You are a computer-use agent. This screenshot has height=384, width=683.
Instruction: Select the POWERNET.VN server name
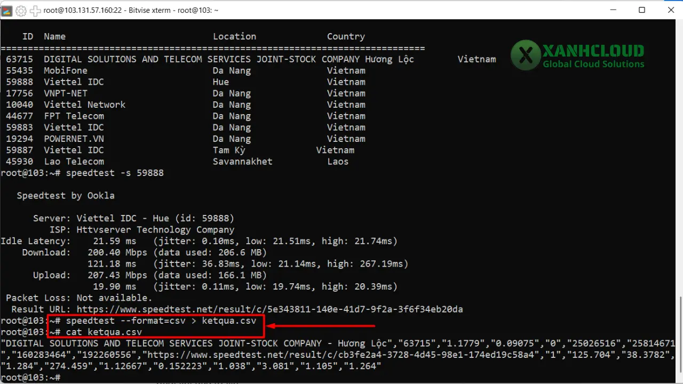tap(74, 139)
